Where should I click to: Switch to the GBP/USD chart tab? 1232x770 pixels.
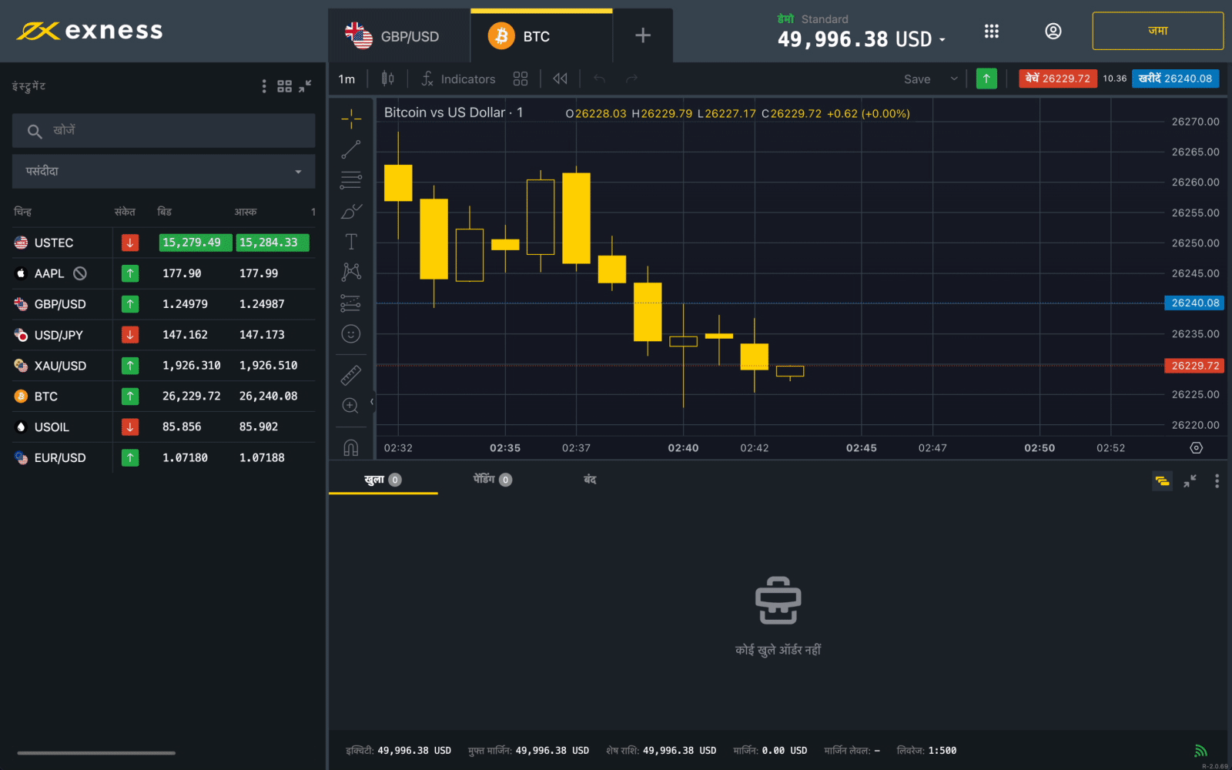(x=399, y=36)
